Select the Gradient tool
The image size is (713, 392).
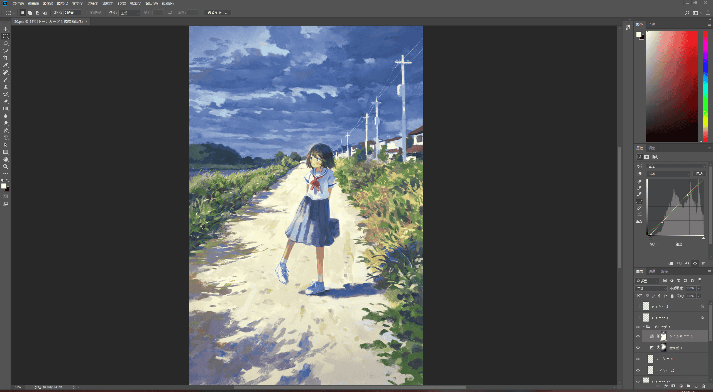click(x=6, y=109)
